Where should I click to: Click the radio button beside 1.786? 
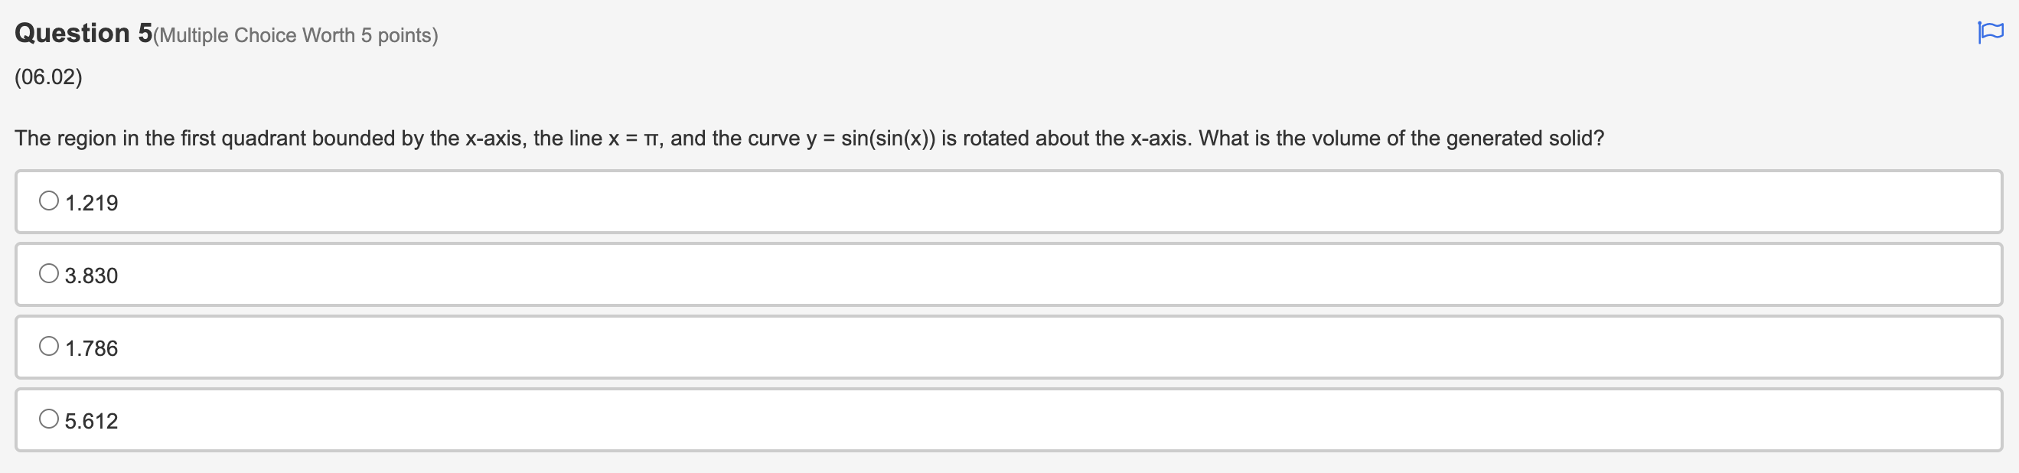50,347
